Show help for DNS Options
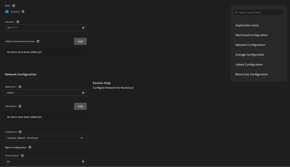 click(20, 106)
